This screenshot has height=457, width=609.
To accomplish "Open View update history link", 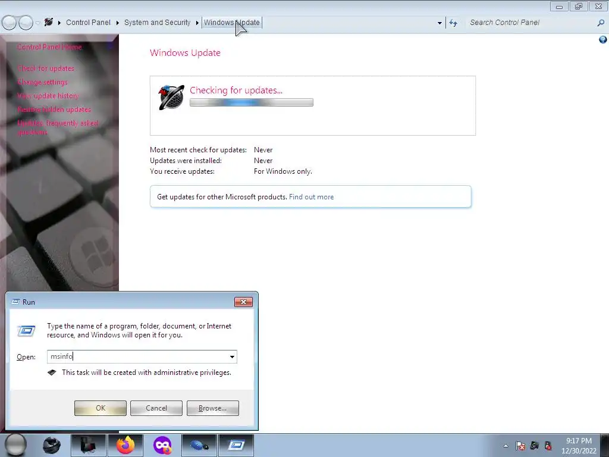I will [x=48, y=96].
